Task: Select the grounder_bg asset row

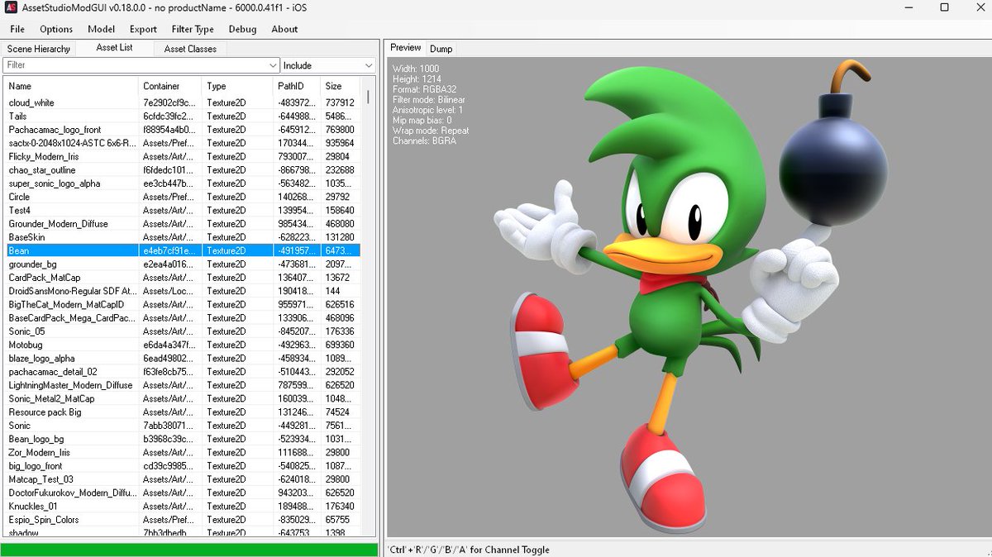Action: [x=182, y=264]
